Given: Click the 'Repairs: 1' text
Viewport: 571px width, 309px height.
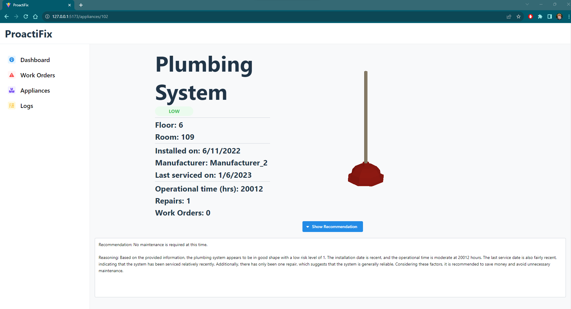Looking at the screenshot, I should click(173, 201).
